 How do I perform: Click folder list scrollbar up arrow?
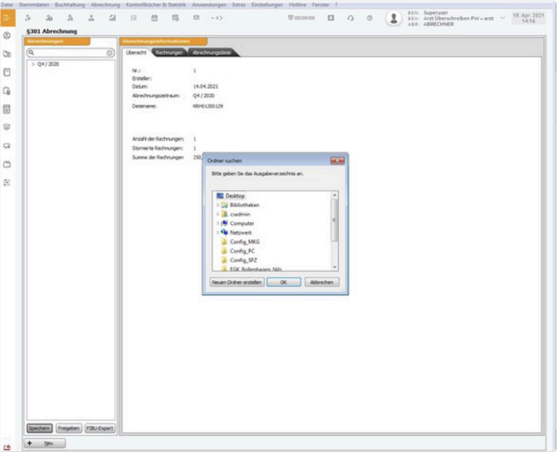point(335,195)
